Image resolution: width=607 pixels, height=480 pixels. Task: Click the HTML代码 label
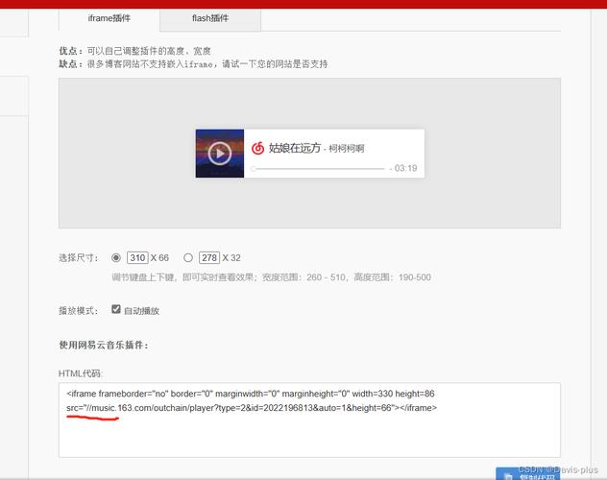click(x=80, y=373)
